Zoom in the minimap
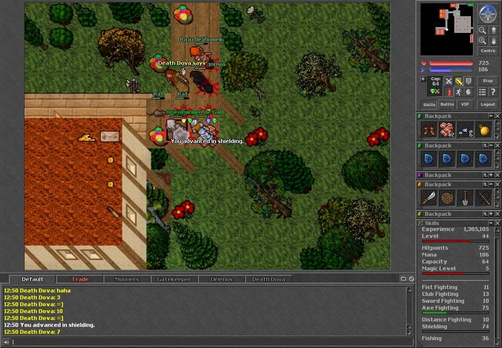502x348 pixels. pyautogui.click(x=482, y=41)
